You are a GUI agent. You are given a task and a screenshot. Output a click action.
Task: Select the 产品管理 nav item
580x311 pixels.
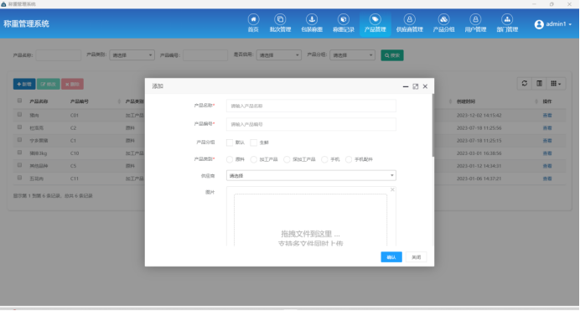coord(375,23)
